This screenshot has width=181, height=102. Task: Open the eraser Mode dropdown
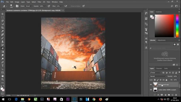29,6
